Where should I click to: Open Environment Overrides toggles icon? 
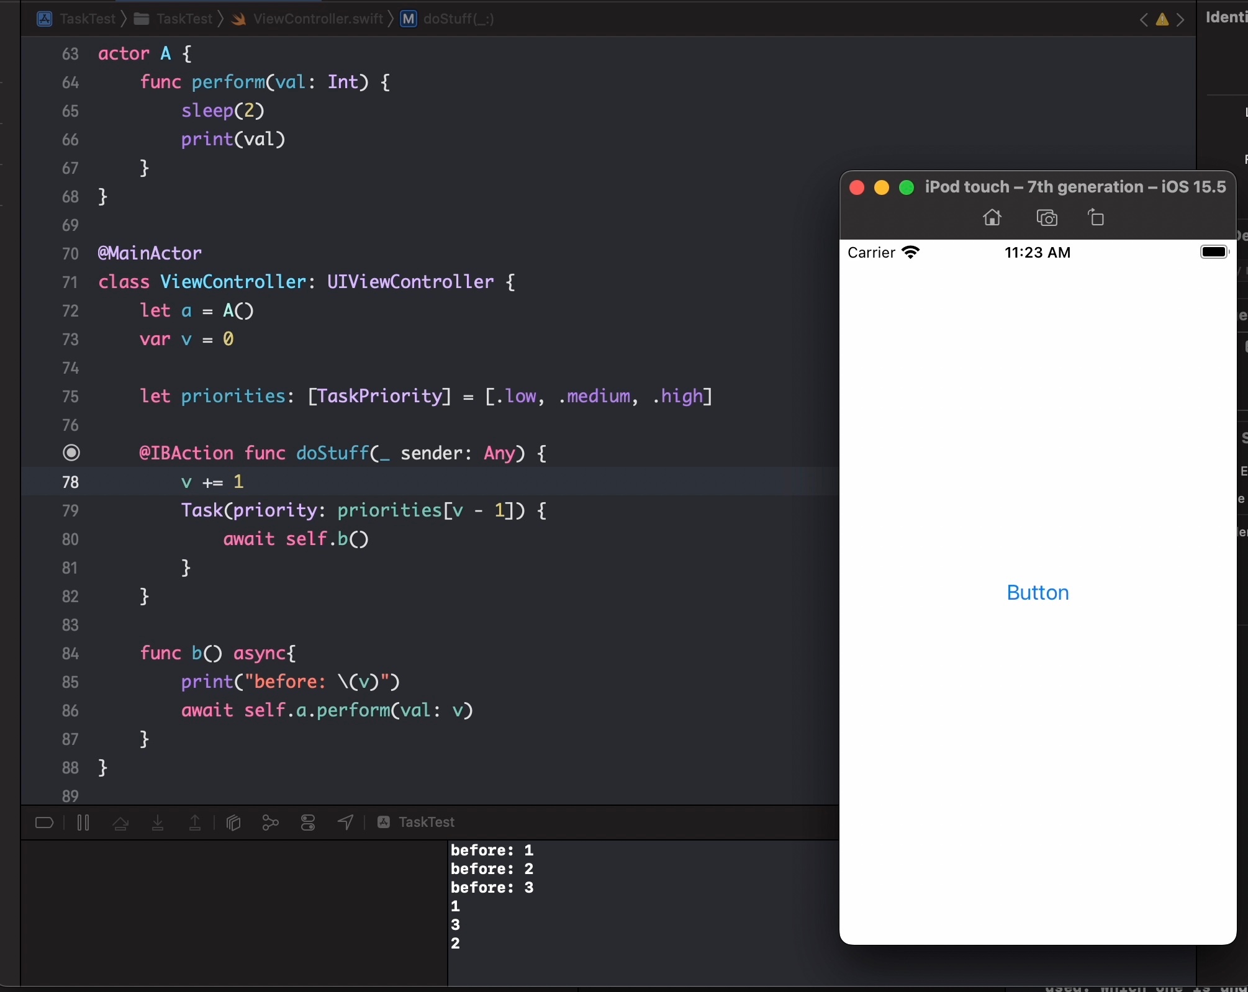pos(308,823)
